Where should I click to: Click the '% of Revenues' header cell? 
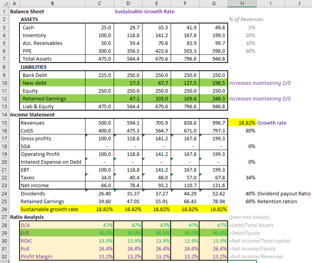pyautogui.click(x=246, y=20)
